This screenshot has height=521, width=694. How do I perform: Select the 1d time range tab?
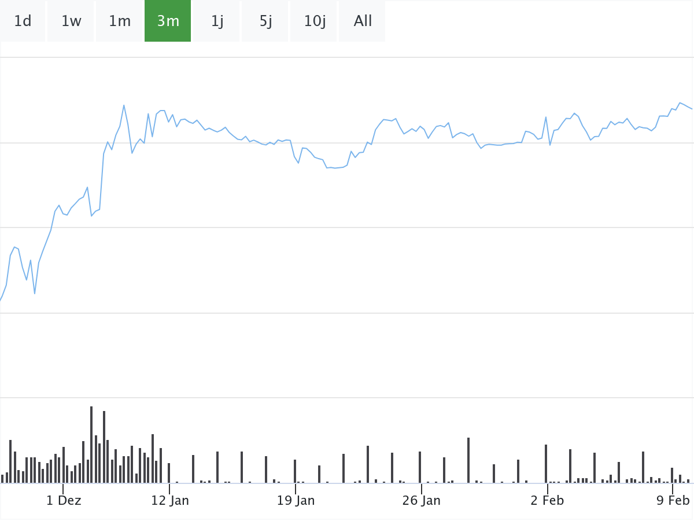(x=23, y=21)
